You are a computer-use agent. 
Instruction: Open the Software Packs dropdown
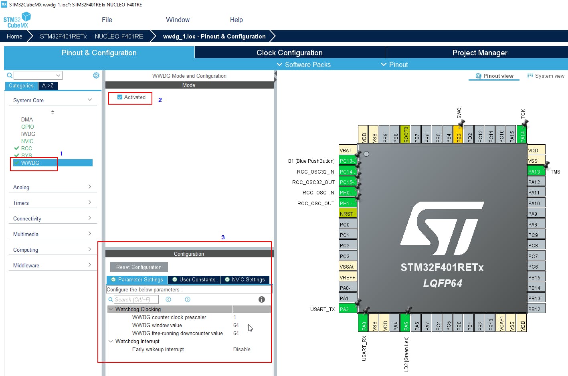click(x=303, y=65)
